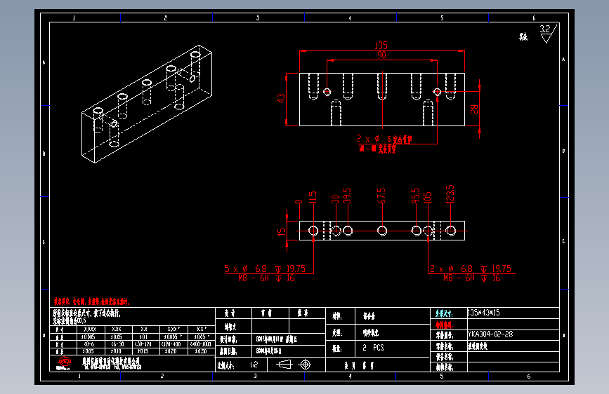
Task: Select the 67.5 ordinate dimension
Action: pyautogui.click(x=381, y=196)
